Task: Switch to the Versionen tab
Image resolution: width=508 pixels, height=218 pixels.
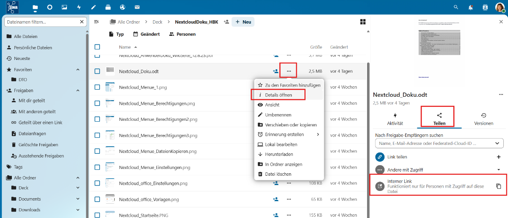Action: point(483,119)
